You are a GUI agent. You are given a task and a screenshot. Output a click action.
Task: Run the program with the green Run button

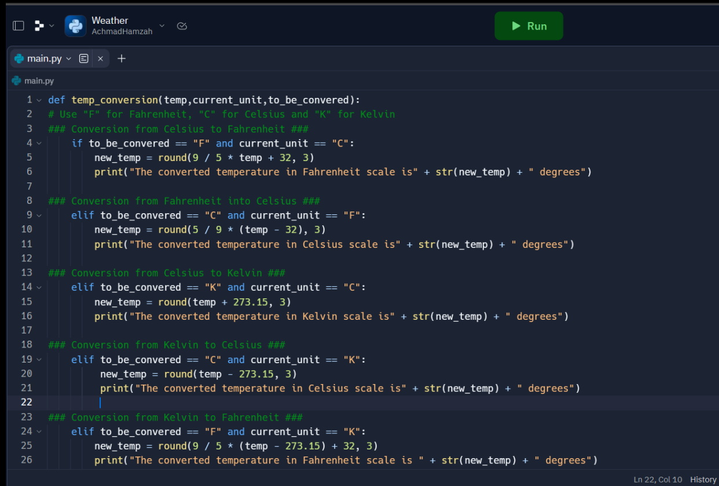(529, 26)
